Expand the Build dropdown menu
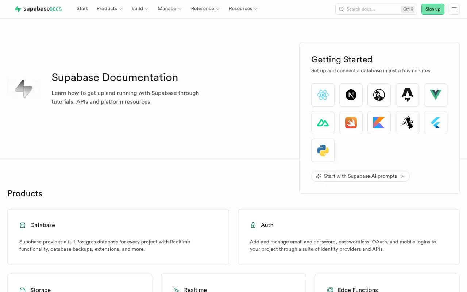 (140, 9)
